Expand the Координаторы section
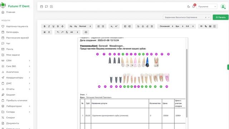This screenshot has height=129, width=229. coord(16,78)
